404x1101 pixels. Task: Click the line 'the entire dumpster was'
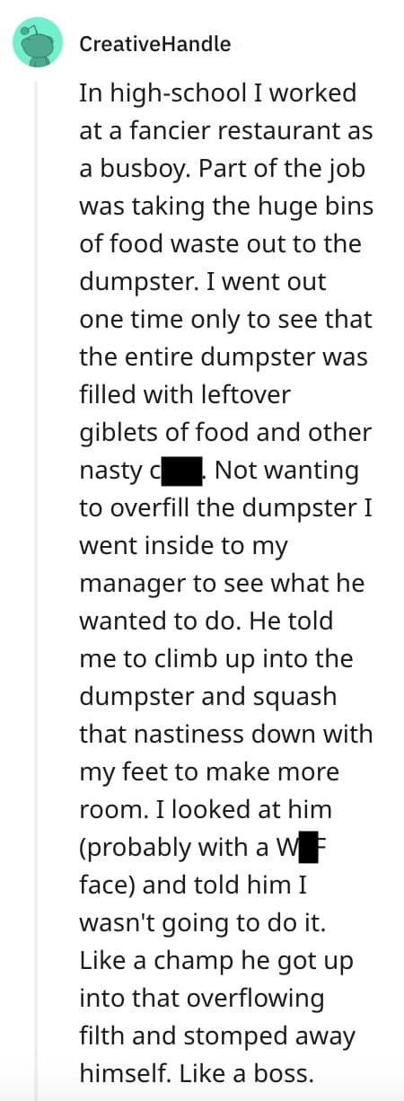click(x=224, y=357)
